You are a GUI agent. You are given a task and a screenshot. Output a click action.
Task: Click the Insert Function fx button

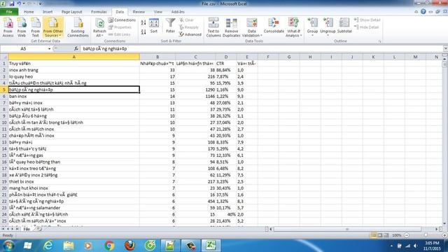[76, 49]
